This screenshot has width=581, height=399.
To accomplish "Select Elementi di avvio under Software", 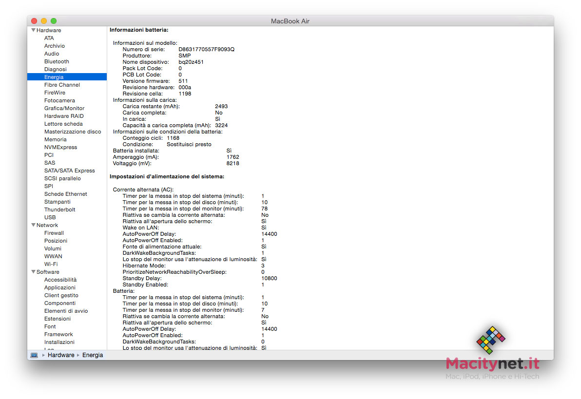I will click(x=66, y=310).
